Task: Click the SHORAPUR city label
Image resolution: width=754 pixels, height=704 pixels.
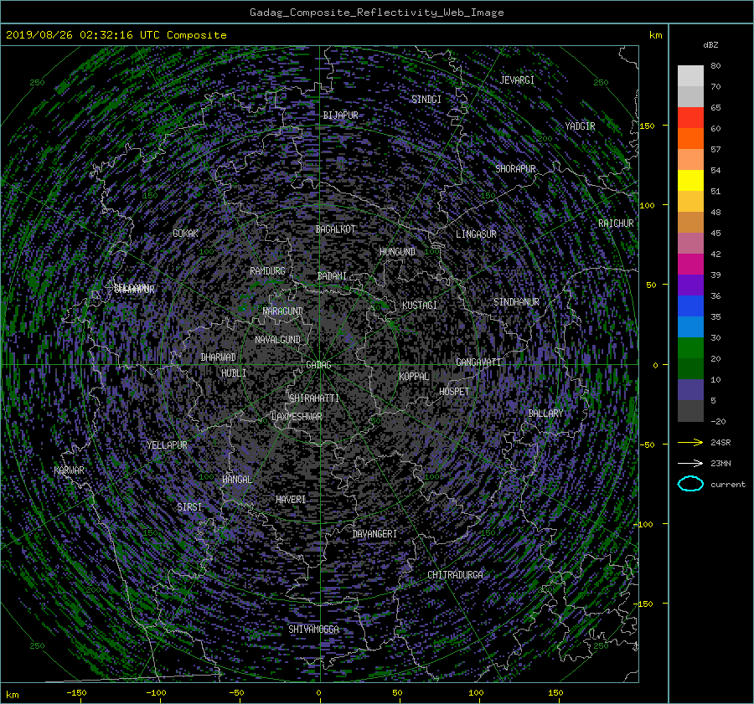Action: tap(515, 169)
